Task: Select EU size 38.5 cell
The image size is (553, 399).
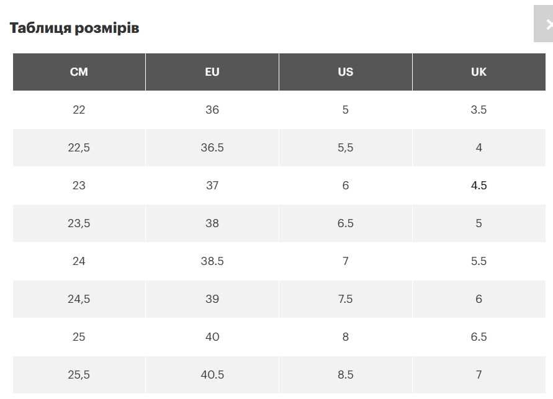Action: point(212,261)
